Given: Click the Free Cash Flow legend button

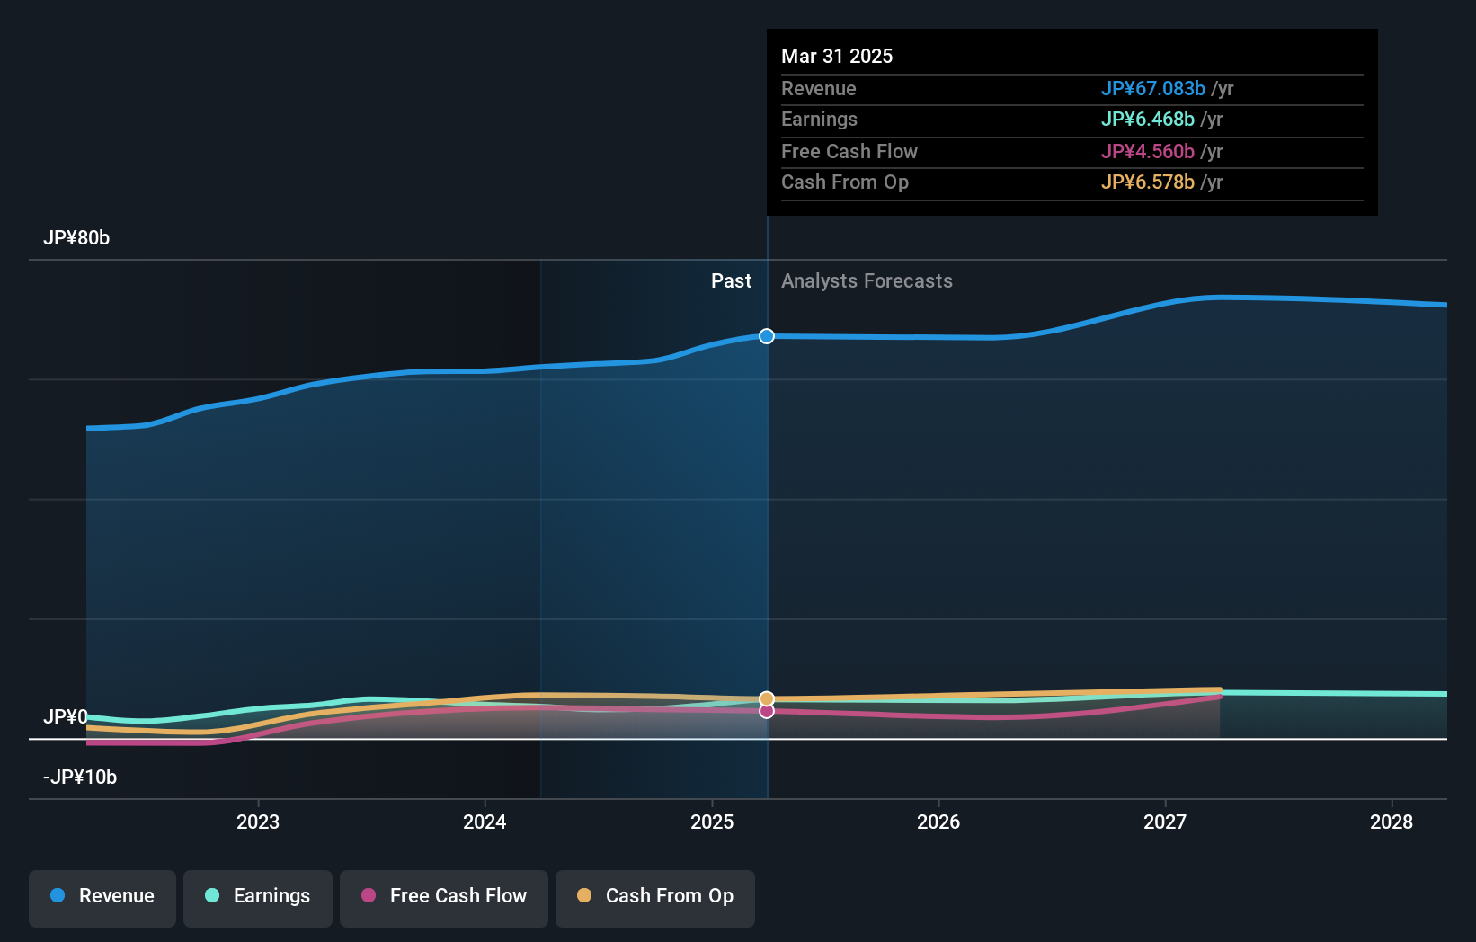Looking at the screenshot, I should [x=443, y=897].
